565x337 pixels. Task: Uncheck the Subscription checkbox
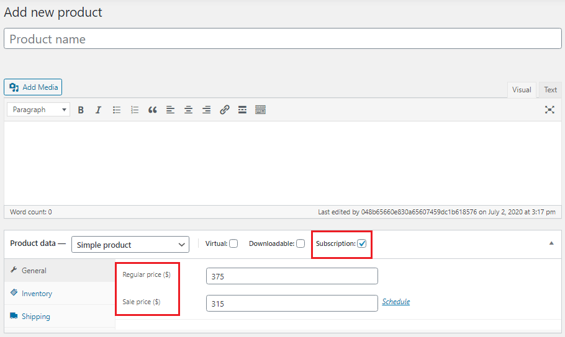362,243
